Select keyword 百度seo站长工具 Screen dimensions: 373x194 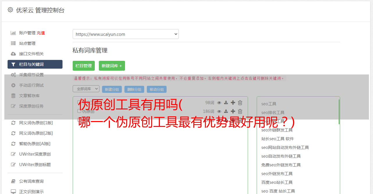coord(277,182)
